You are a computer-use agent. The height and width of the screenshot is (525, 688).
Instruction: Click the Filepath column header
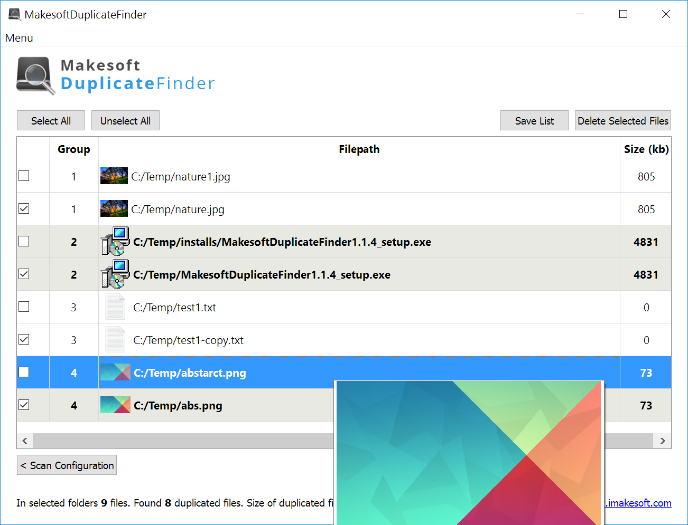(359, 149)
